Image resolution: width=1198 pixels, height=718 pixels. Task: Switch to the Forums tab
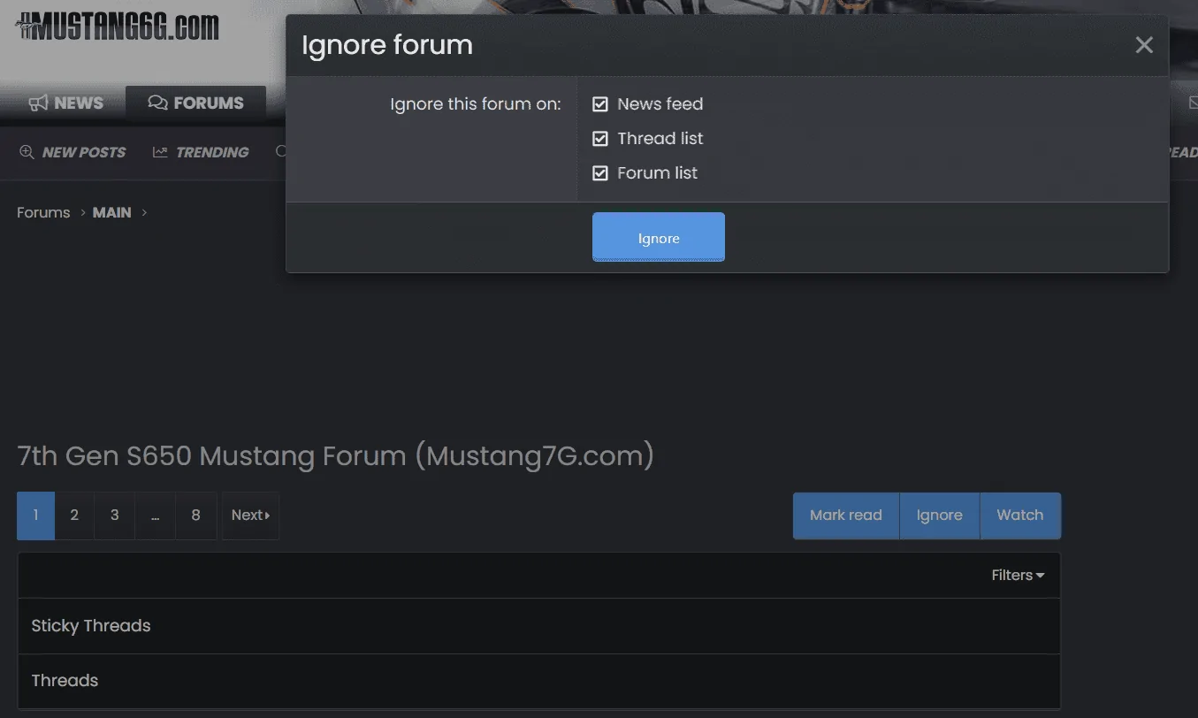(196, 103)
